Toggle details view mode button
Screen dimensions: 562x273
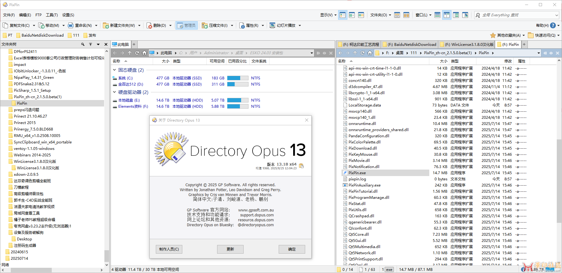342,15
